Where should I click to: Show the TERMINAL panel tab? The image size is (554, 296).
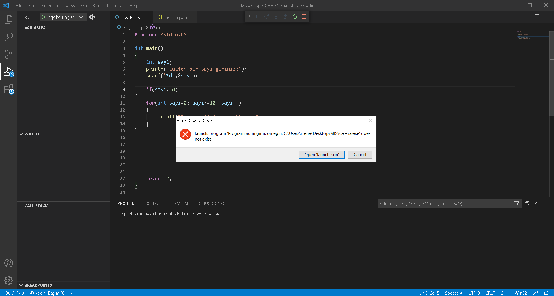tap(179, 203)
